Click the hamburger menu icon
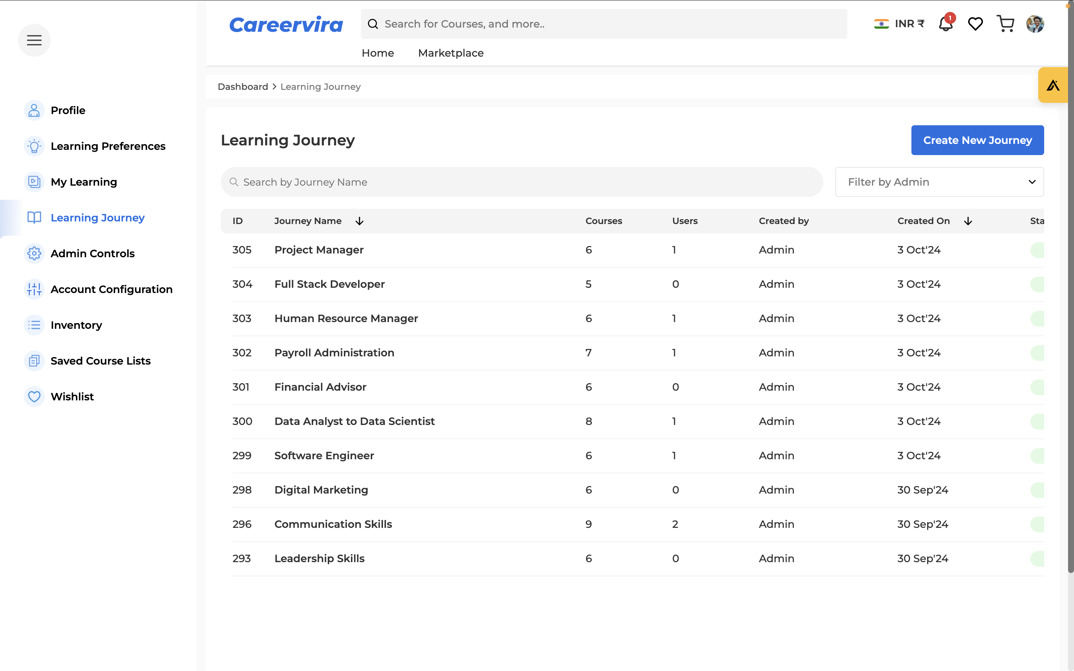 click(x=34, y=40)
